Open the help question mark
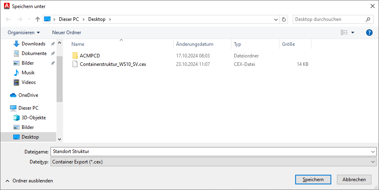Viewport: 379px width, 190px height. click(x=369, y=33)
